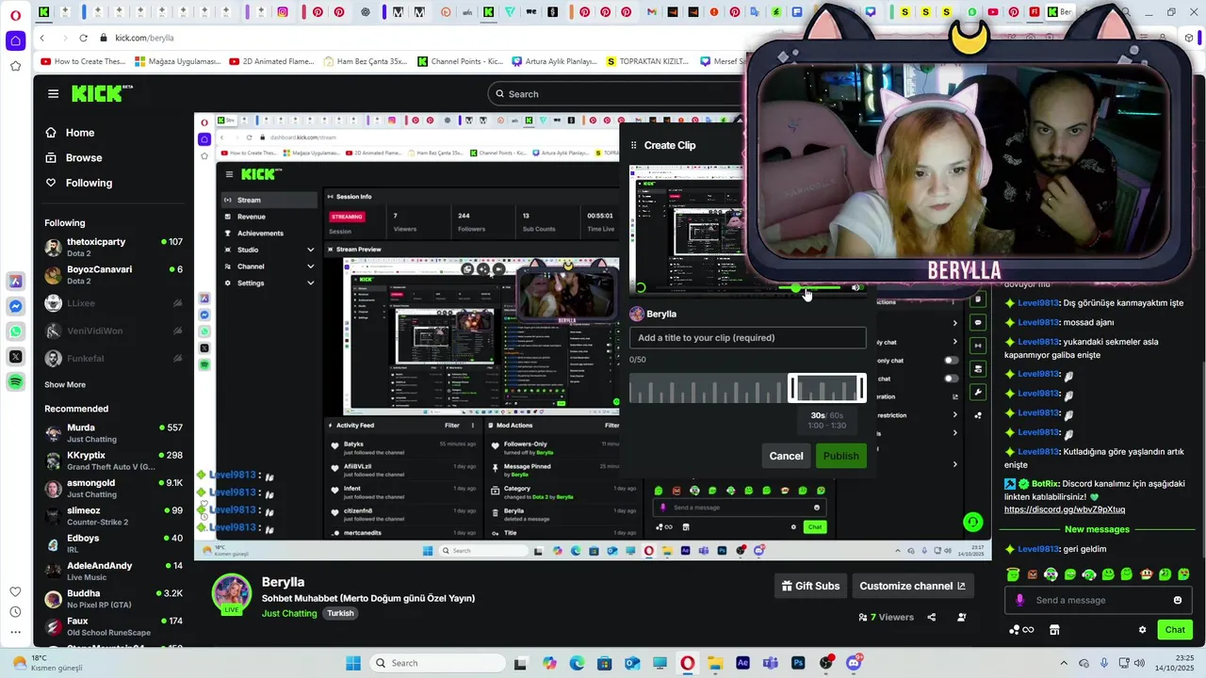Open 'Ham Bez Çanta 35x...' bookmark
The image size is (1206, 678).
click(366, 61)
